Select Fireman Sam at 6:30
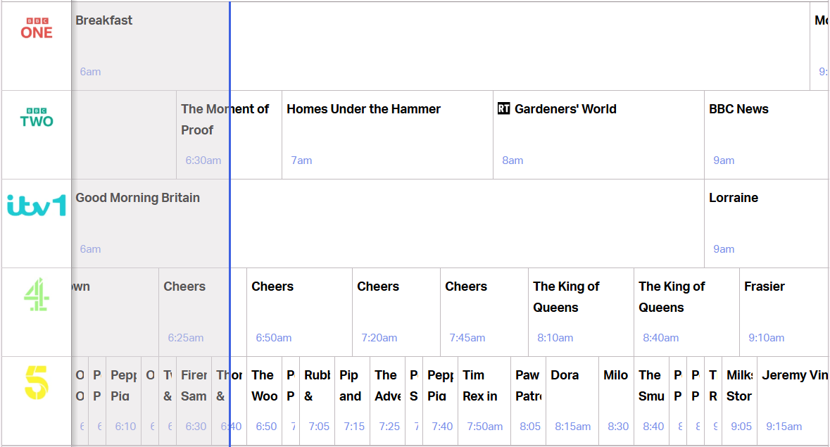830x447 pixels. (x=194, y=401)
